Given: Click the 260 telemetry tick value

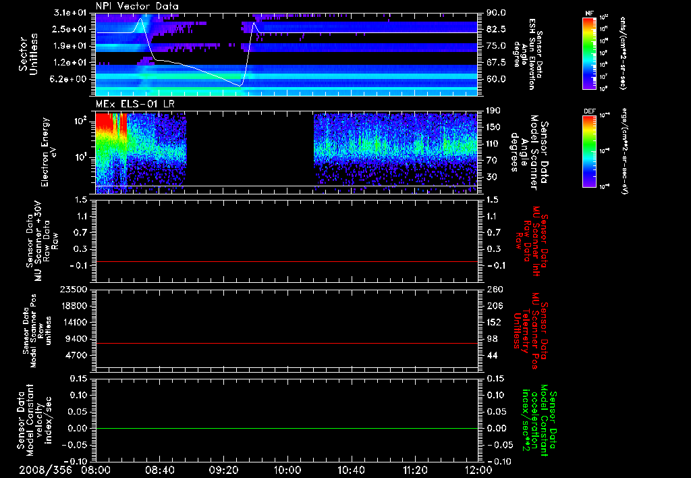Looking at the screenshot, I should 493,290.
